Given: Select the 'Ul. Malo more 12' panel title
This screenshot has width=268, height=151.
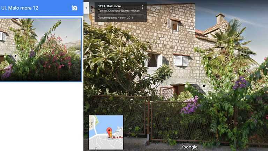Looking at the screenshot, I should 20,8.
